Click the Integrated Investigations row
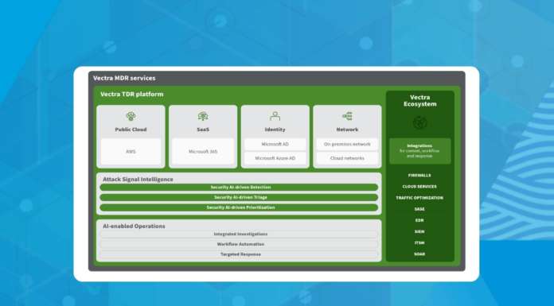Image resolution: width=554 pixels, height=306 pixels. click(239, 234)
